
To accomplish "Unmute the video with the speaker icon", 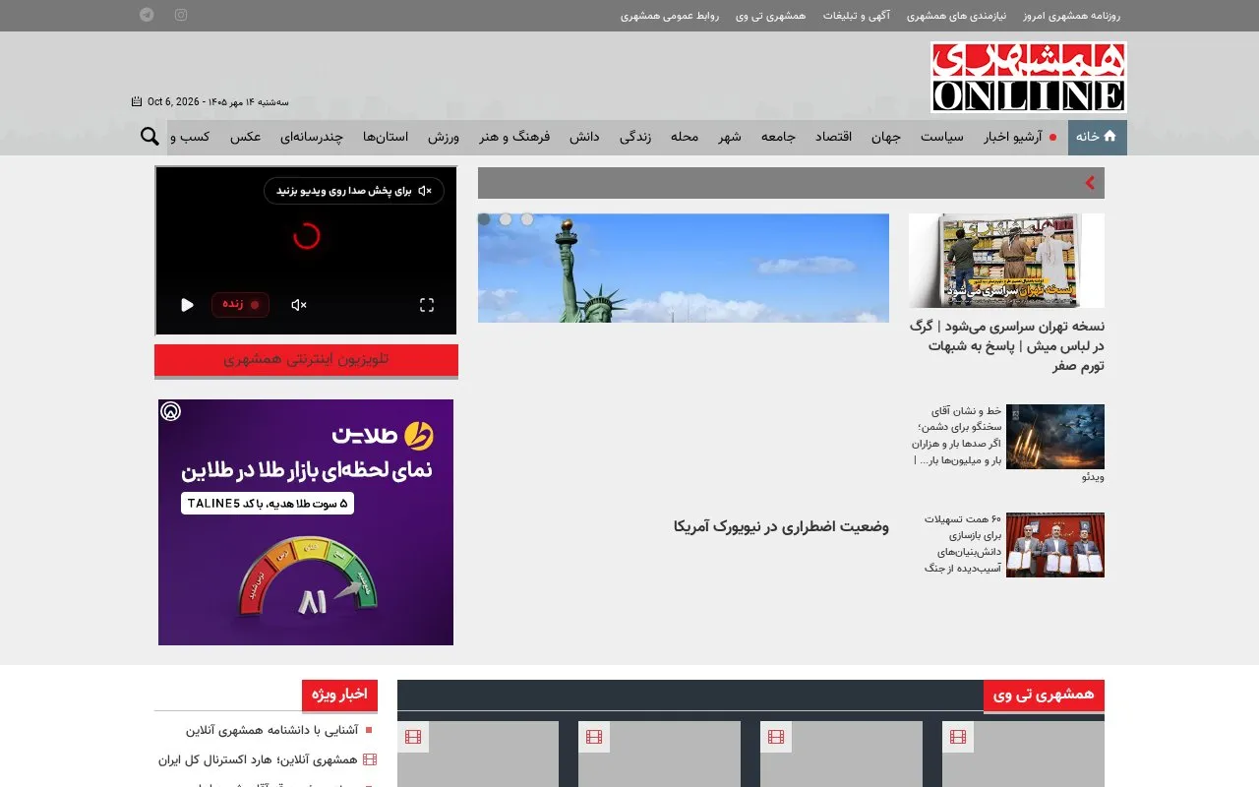I will [x=299, y=305].
